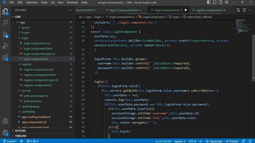Click the code minimap overview
This screenshot has width=255, height=143.
[x=243, y=27]
